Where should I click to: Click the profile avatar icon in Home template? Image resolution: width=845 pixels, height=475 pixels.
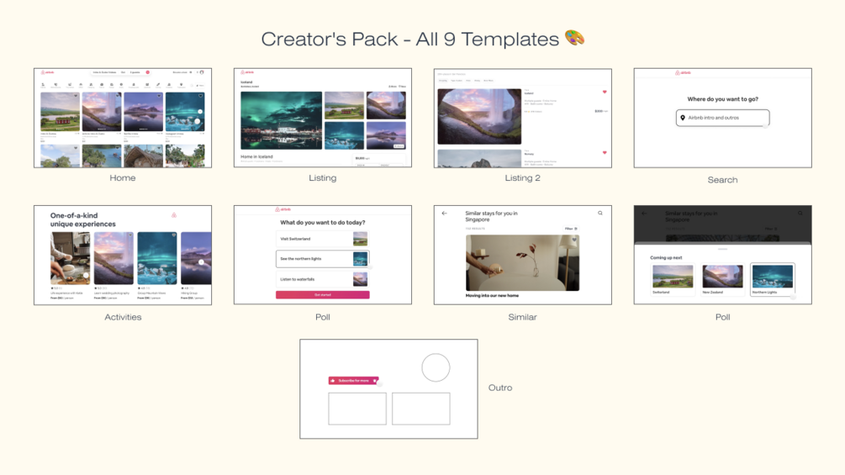click(x=202, y=72)
